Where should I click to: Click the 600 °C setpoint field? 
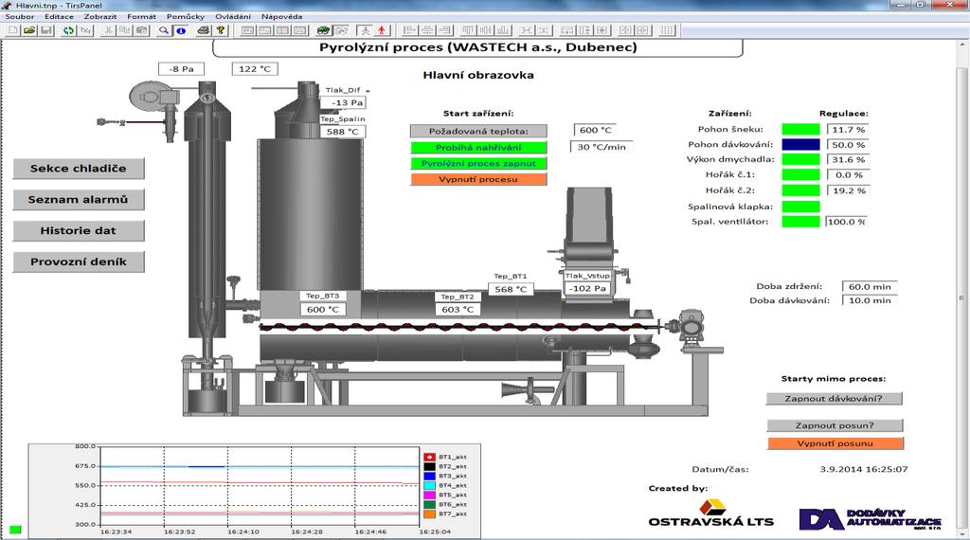[595, 130]
